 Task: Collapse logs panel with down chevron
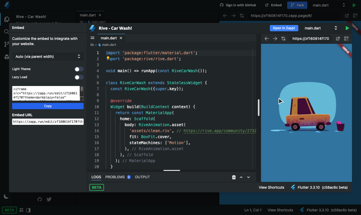(248, 177)
